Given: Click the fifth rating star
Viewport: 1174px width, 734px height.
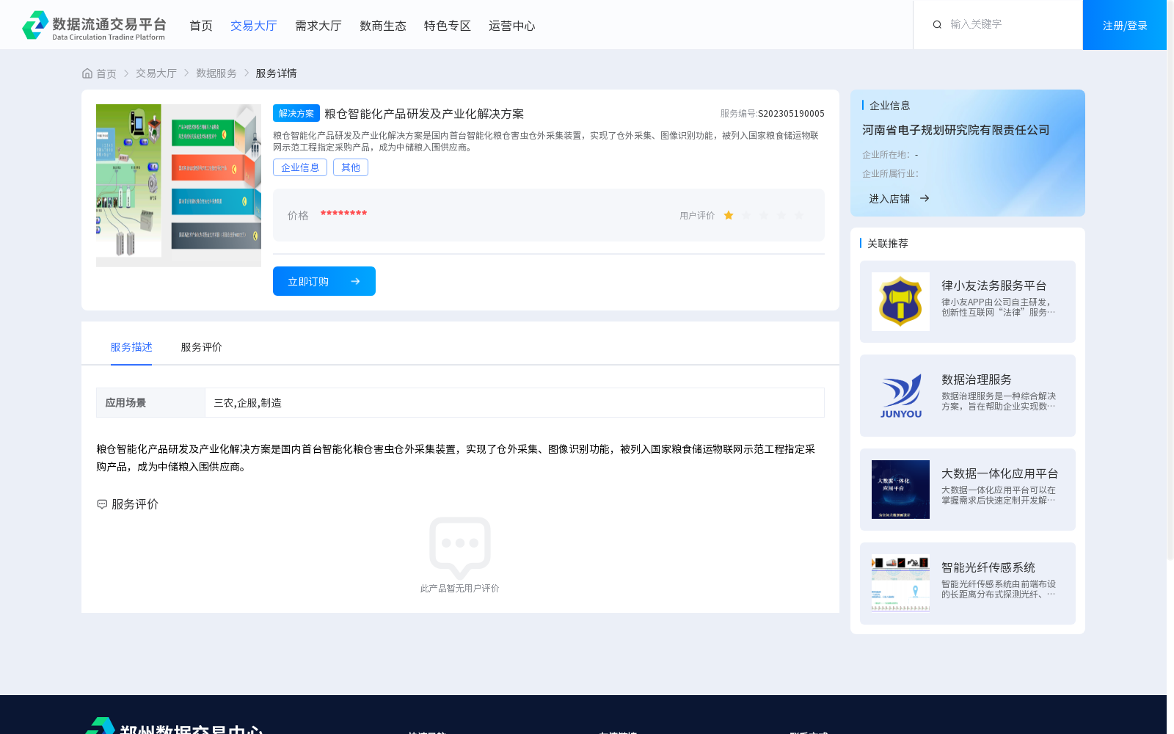Looking at the screenshot, I should [x=799, y=215].
